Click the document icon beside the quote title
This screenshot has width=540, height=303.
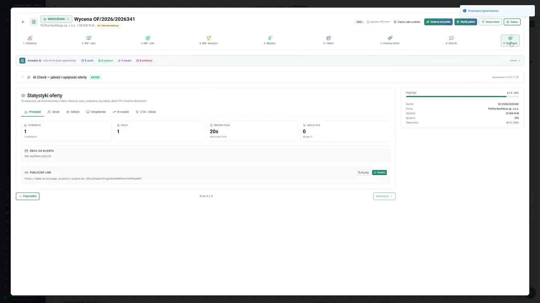pos(34,22)
